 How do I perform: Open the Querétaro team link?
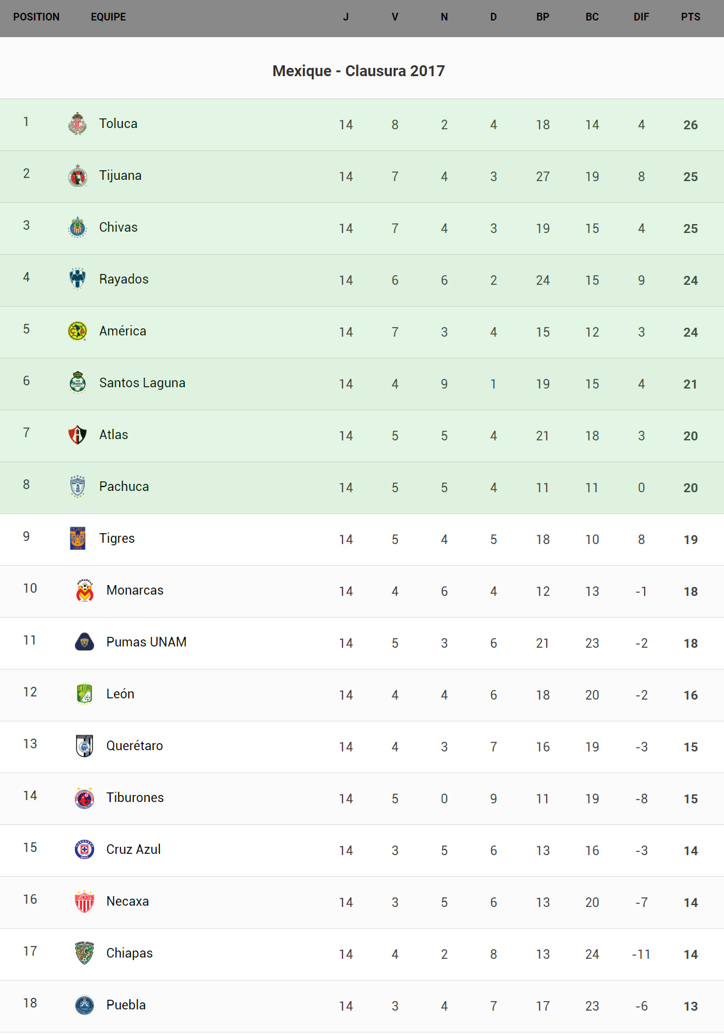tap(134, 746)
